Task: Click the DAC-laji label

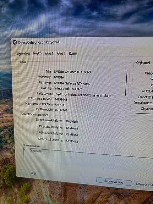Action: click(47, 88)
